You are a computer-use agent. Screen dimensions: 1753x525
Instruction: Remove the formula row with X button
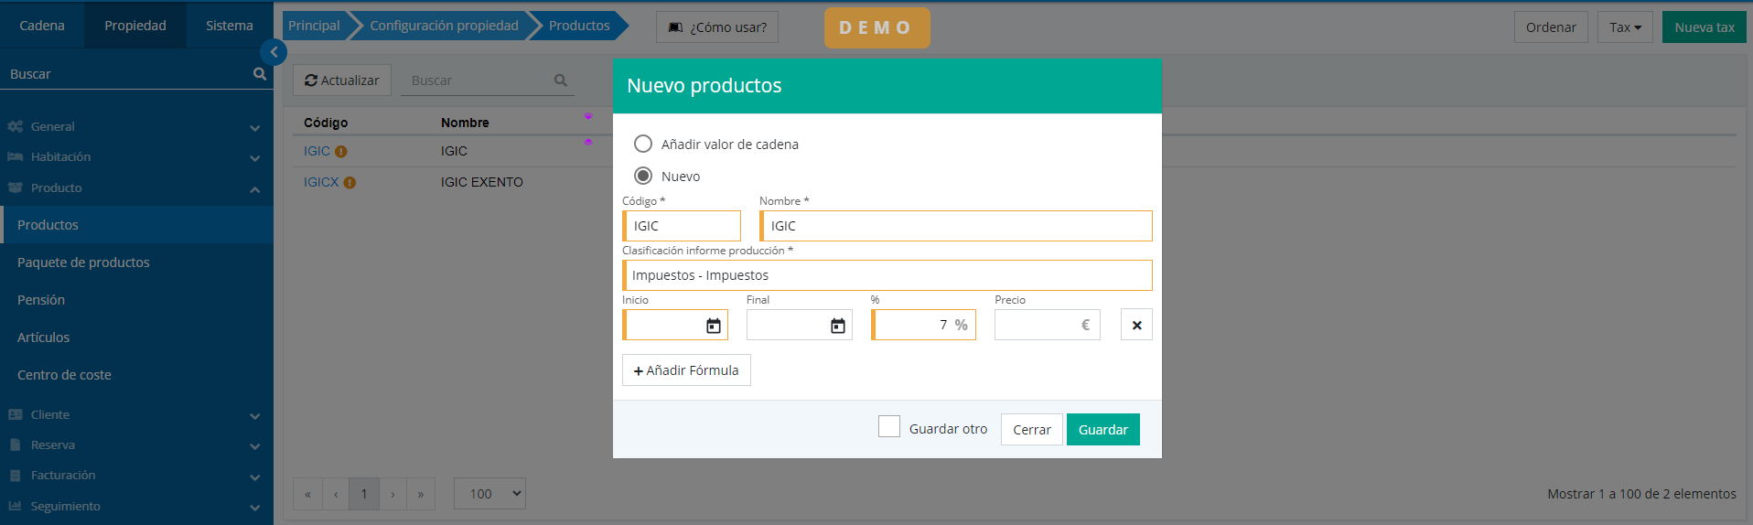[1136, 325]
